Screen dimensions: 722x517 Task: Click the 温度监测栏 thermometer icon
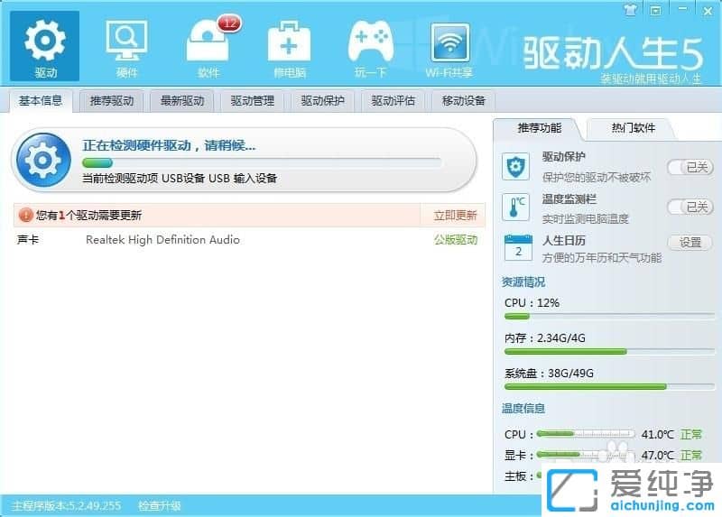click(517, 208)
